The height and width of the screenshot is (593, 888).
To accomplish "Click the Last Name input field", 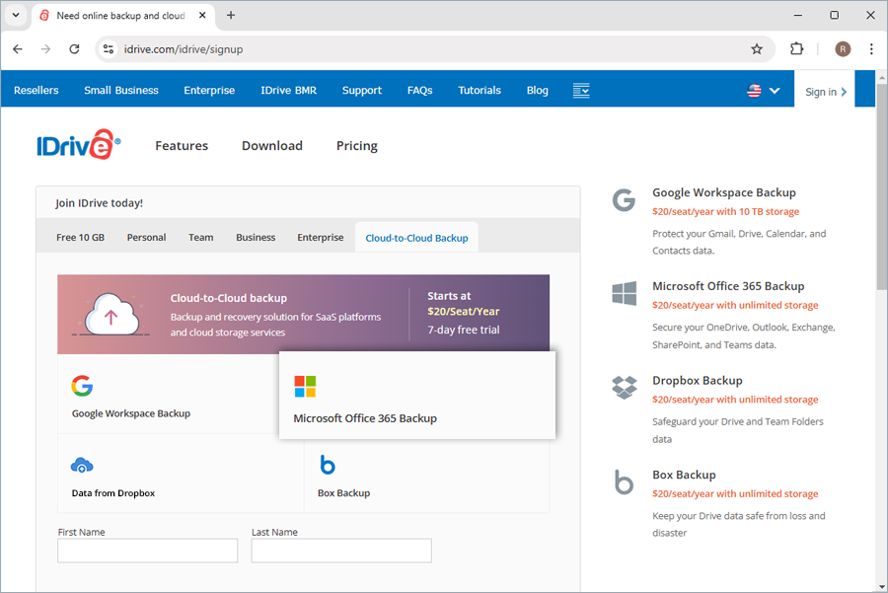I will pyautogui.click(x=341, y=551).
